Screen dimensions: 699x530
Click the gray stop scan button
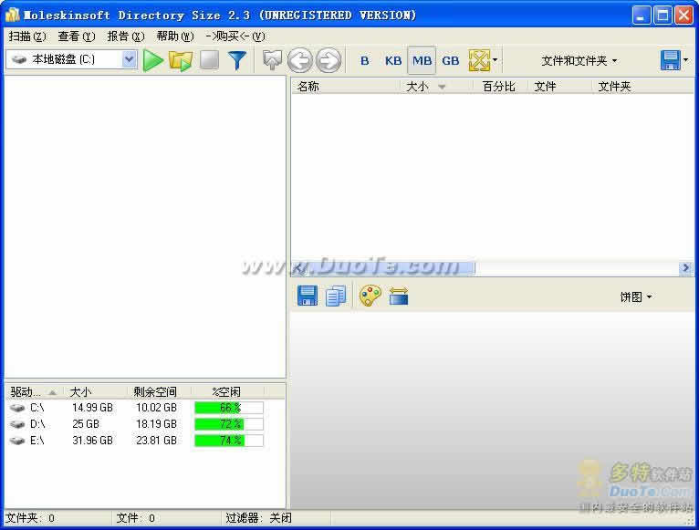[209, 59]
